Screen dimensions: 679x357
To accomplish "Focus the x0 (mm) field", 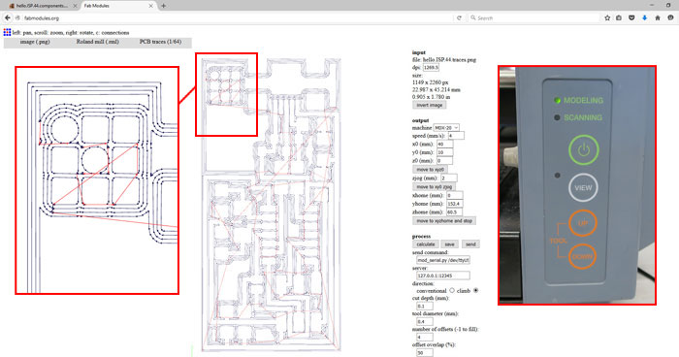I will coord(445,145).
